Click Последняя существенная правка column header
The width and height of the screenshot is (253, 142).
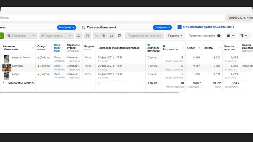pyautogui.click(x=118, y=48)
